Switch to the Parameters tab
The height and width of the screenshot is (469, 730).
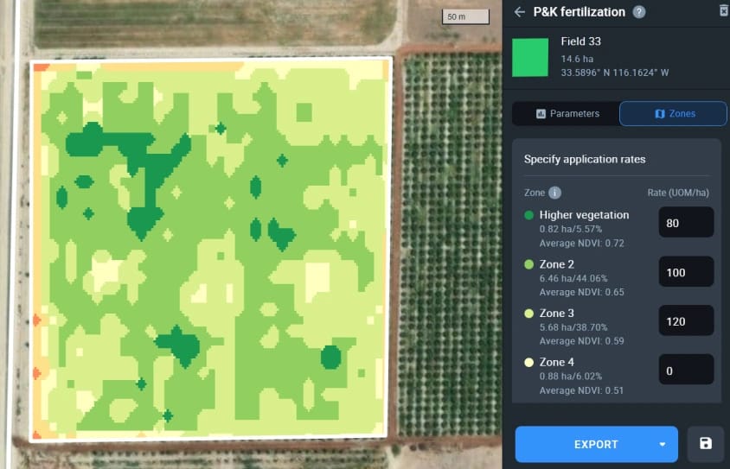(x=567, y=114)
